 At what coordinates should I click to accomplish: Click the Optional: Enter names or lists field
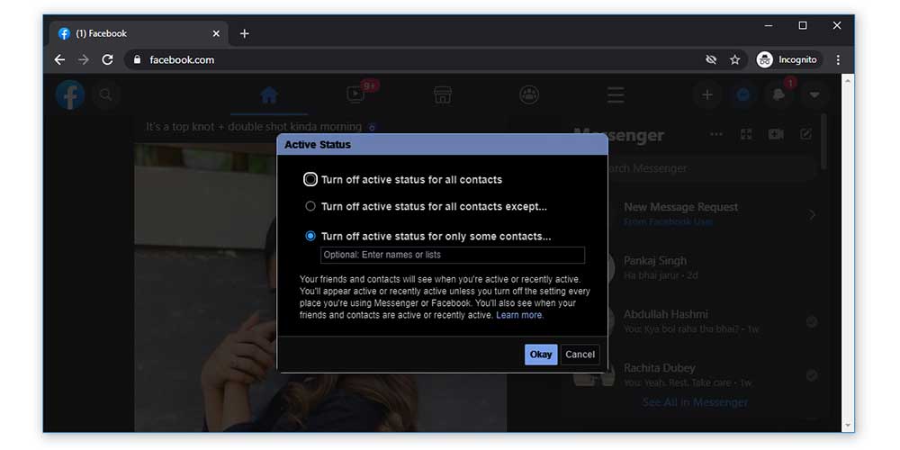click(453, 255)
